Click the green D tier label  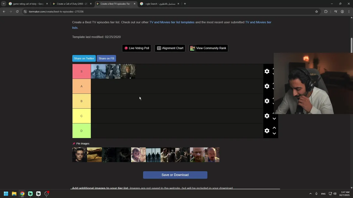point(81,131)
